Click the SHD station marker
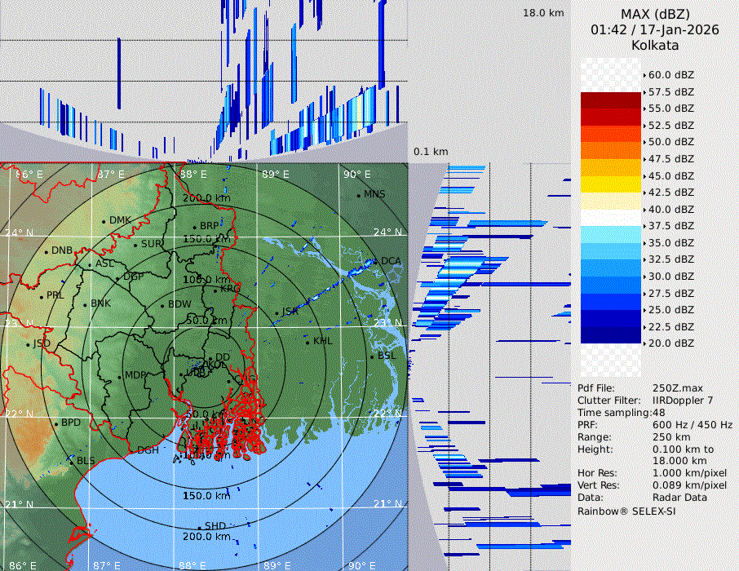This screenshot has width=739, height=571. (199, 526)
